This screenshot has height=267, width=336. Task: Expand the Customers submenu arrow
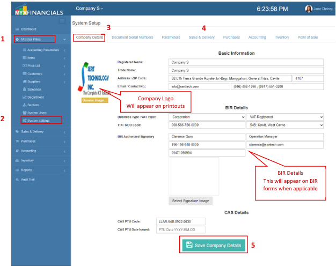64,75
